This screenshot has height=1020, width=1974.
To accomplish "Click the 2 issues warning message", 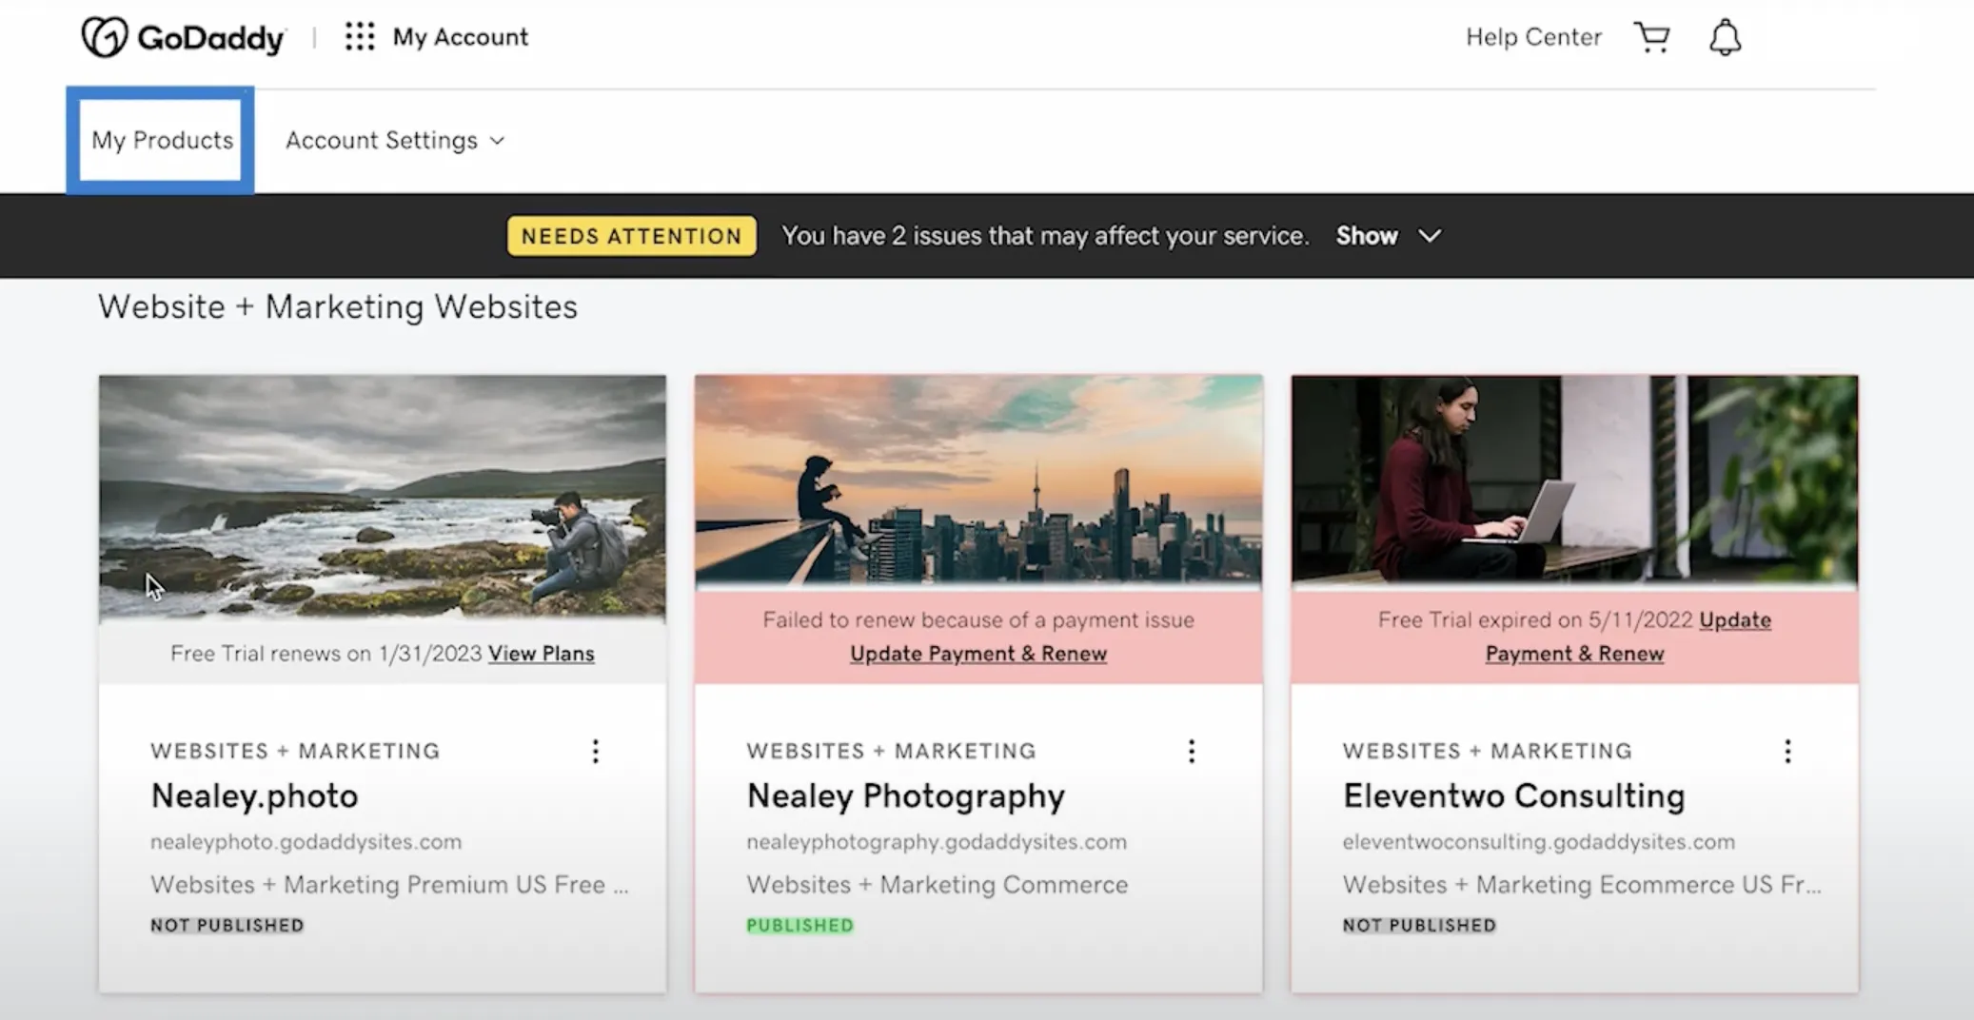I will [x=1045, y=236].
